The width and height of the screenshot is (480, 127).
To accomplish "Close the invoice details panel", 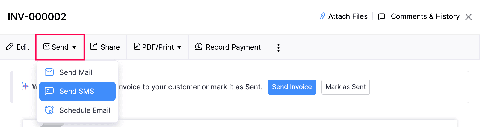I will [469, 17].
